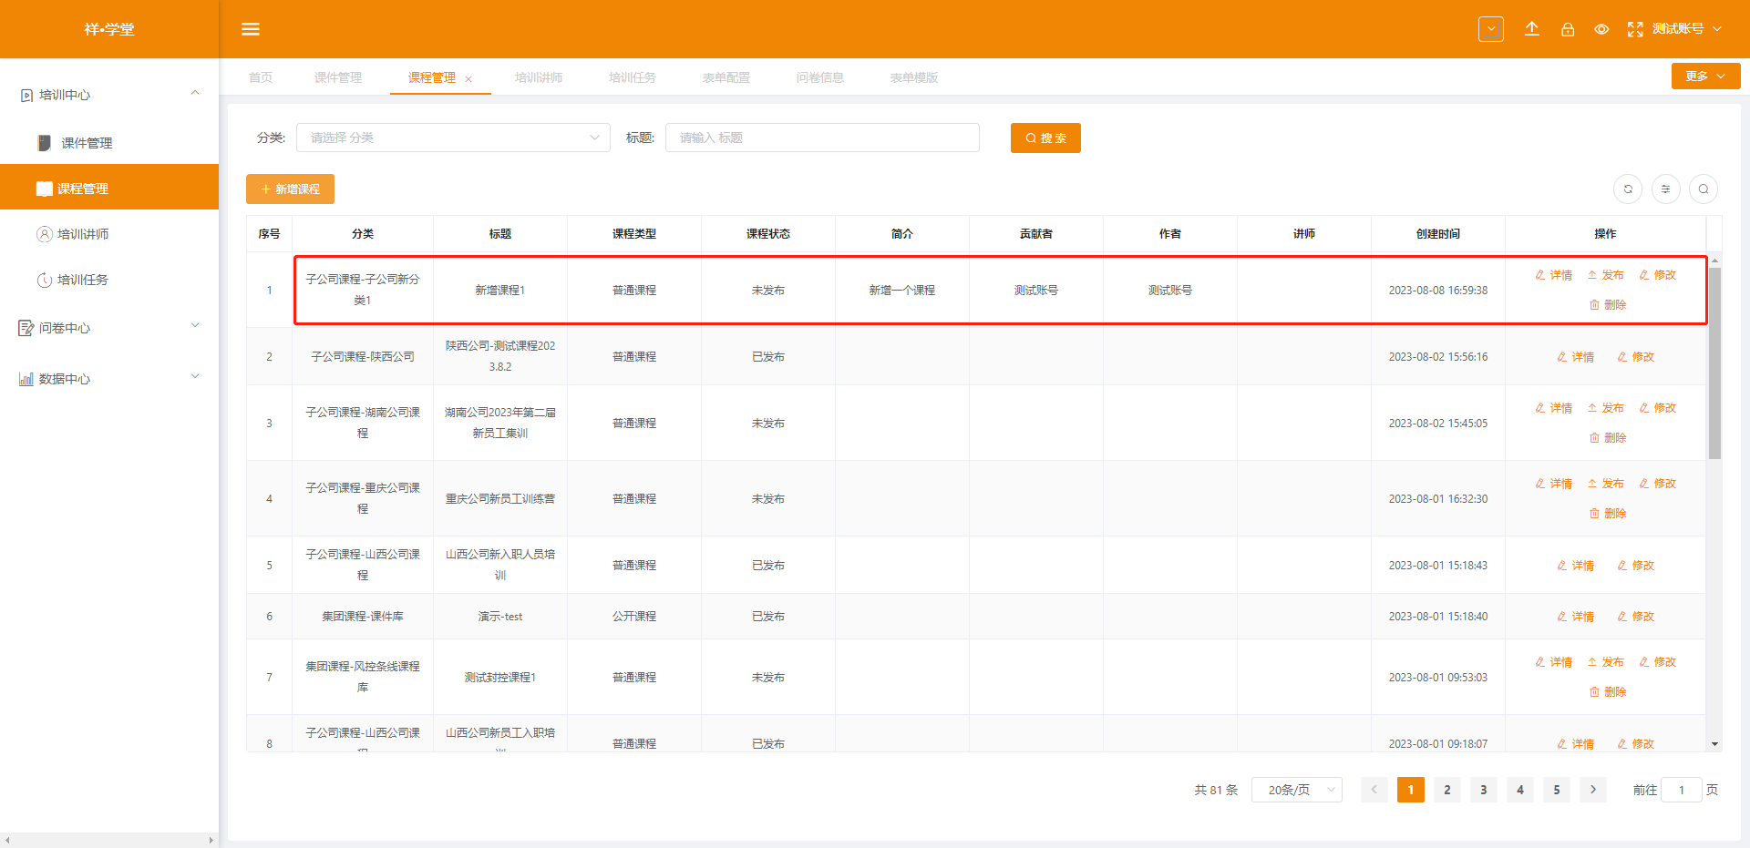Click the 课程状态 column header

[x=768, y=234]
